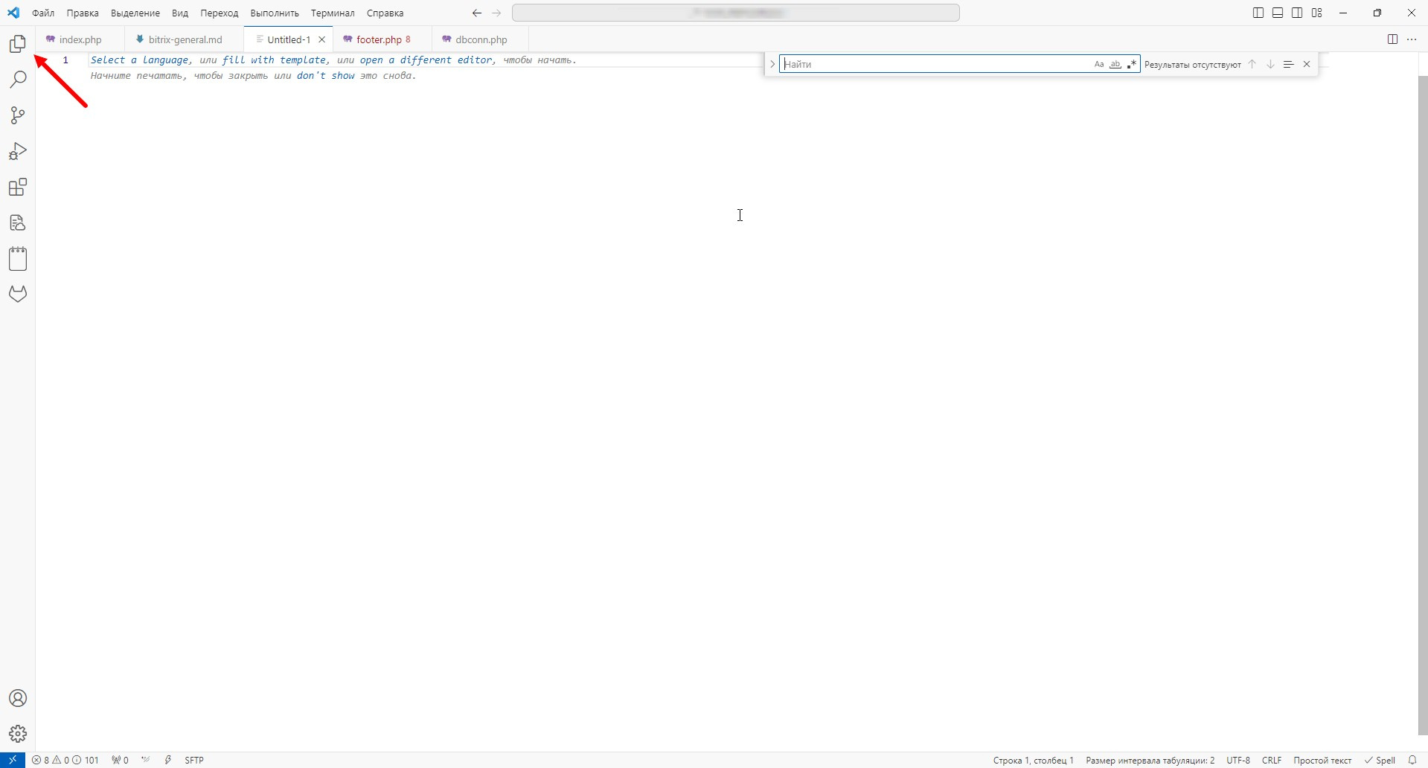This screenshot has width=1428, height=768.
Task: Click the 'open a different editor' link
Action: [x=426, y=60]
